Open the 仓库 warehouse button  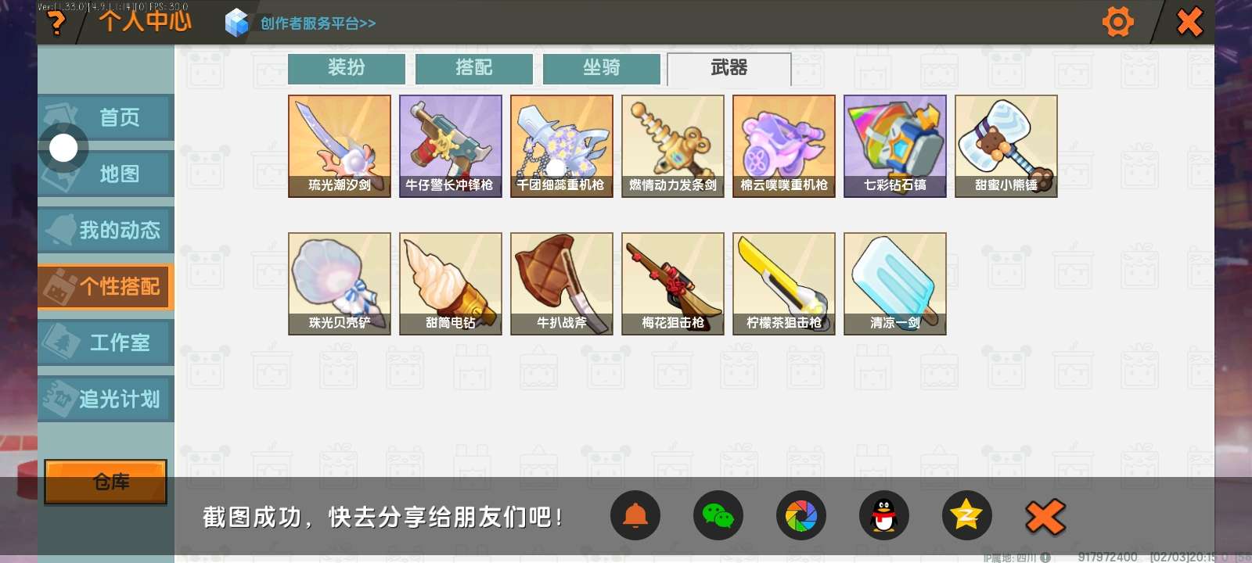(x=106, y=482)
